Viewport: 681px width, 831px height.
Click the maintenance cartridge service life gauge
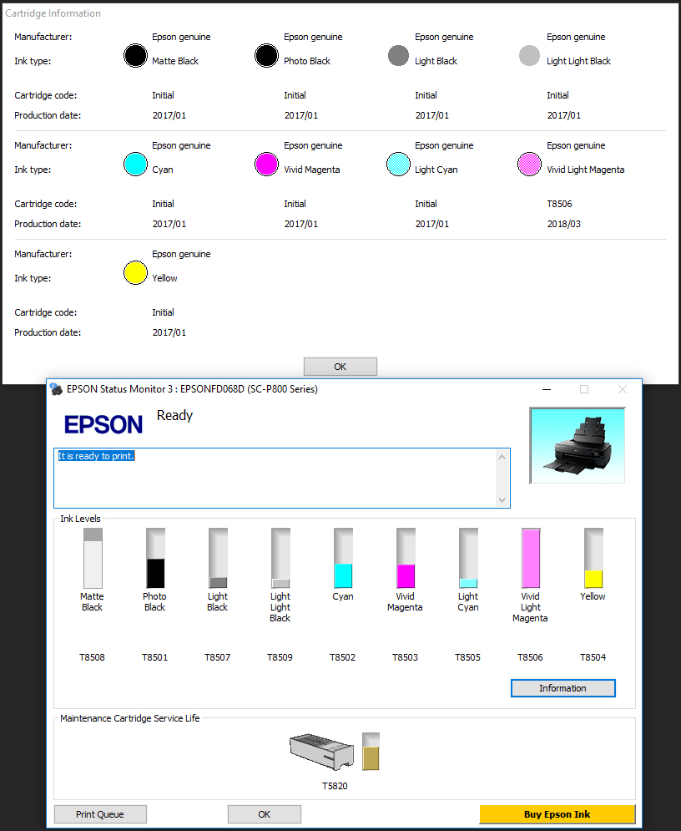click(x=371, y=752)
